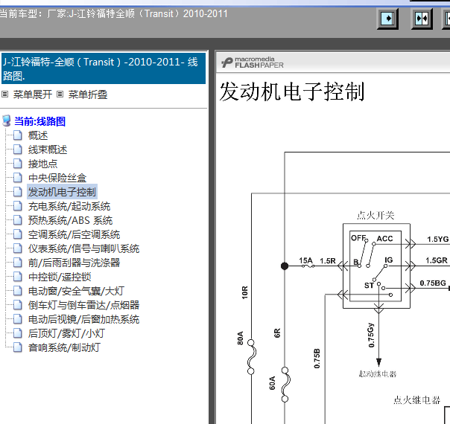
Task: Open the 概述 tree entry
Action: click(38, 135)
